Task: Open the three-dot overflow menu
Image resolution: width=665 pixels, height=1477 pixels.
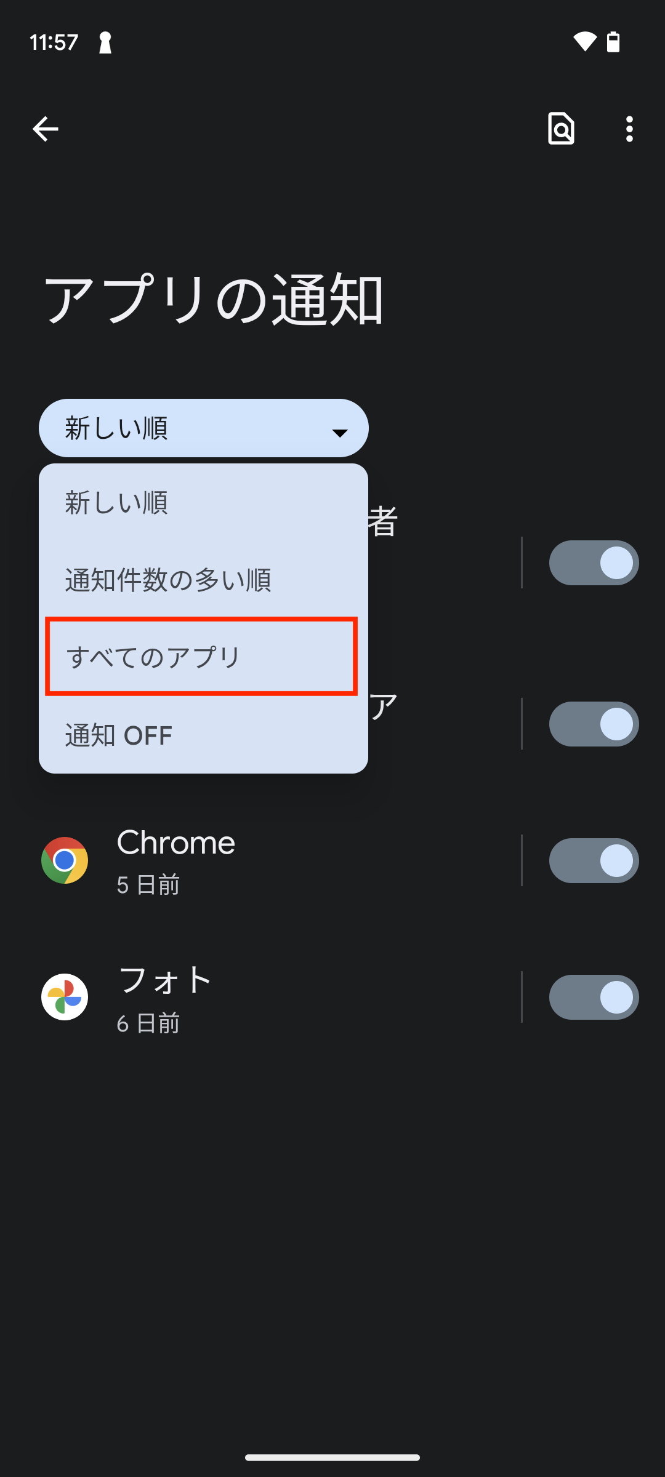Action: coord(629,129)
